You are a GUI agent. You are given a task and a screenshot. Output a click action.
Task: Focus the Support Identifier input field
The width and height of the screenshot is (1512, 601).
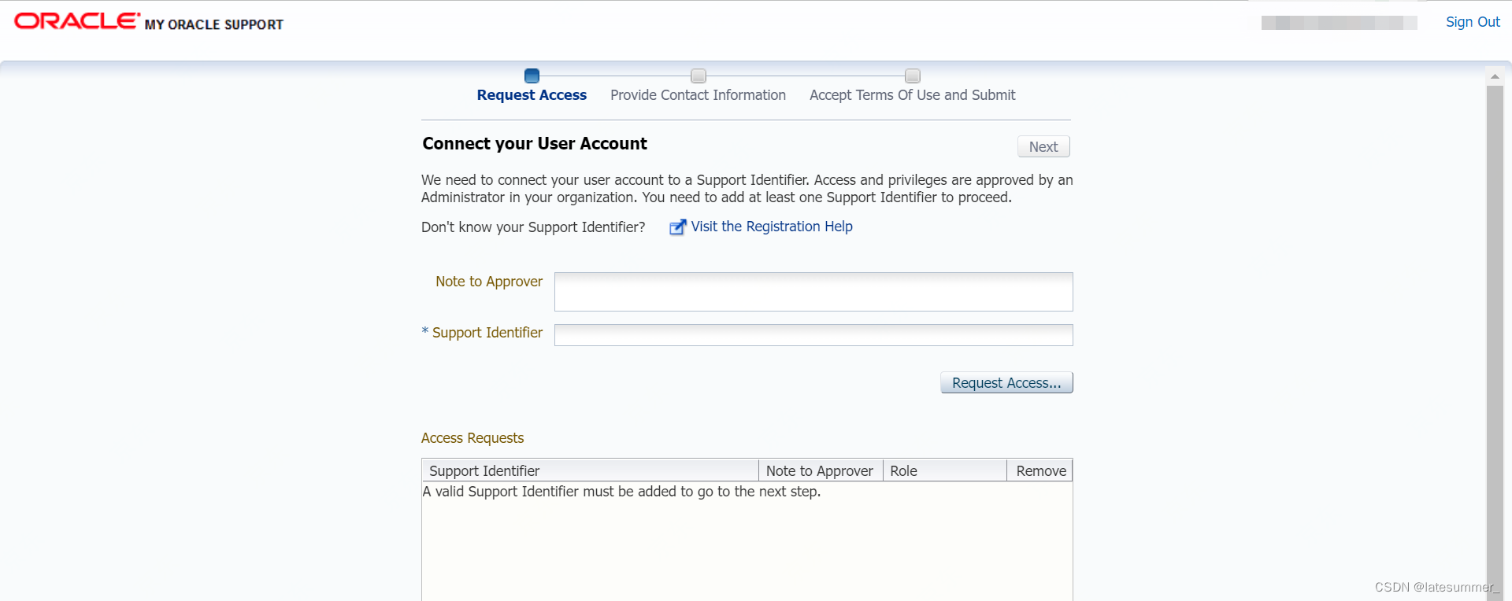[x=813, y=335]
